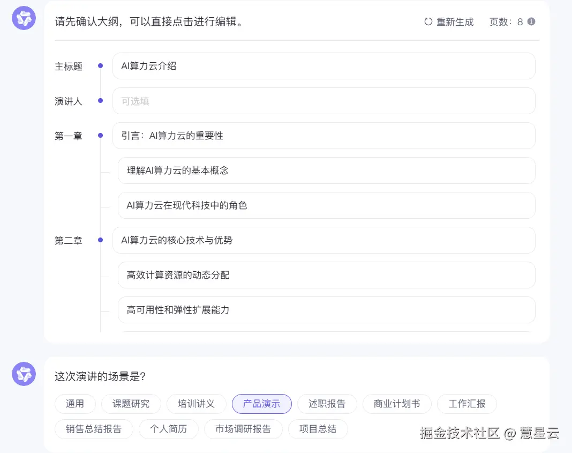Viewport: 572px width, 453px height.
Task: Edit subsection 理解AI算力云的基本概念
Action: click(x=327, y=170)
